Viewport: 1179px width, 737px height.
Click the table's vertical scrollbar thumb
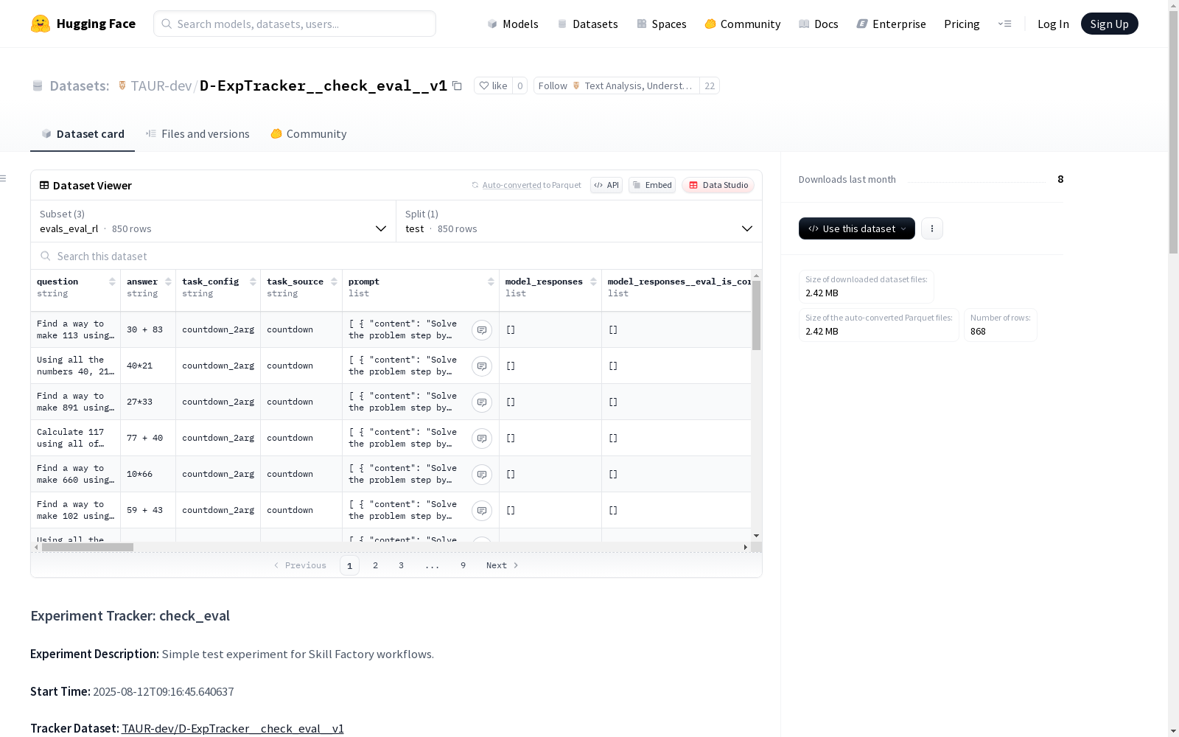756,315
